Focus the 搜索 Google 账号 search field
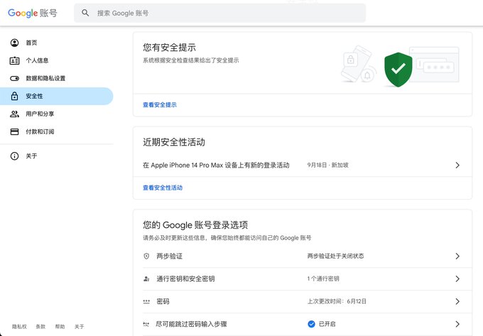The width and height of the screenshot is (483, 336). tap(219, 13)
